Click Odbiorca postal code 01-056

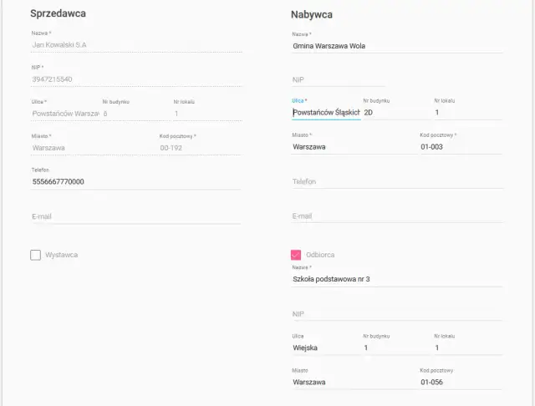[x=461, y=382]
